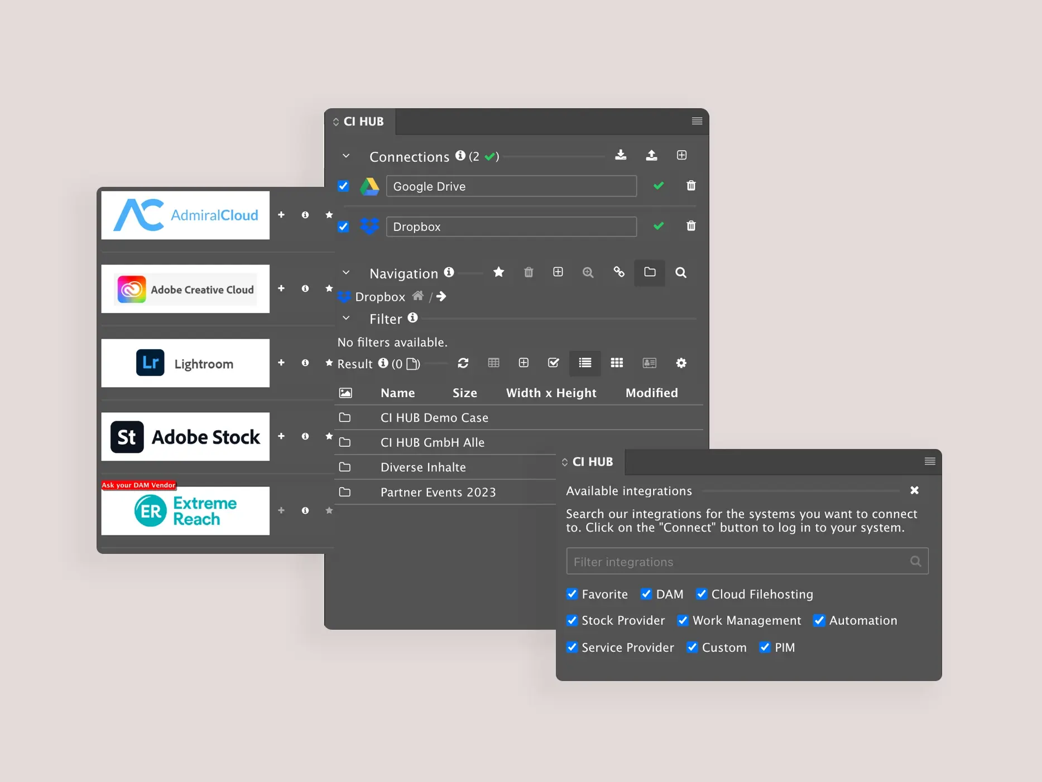This screenshot has height=782, width=1042.
Task: Sort by the Modified column header
Action: (651, 393)
